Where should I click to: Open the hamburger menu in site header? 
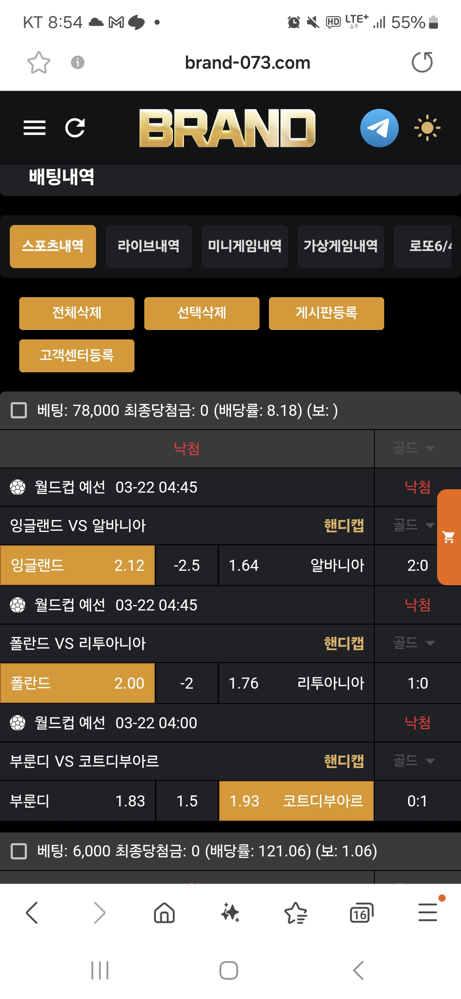(x=35, y=128)
